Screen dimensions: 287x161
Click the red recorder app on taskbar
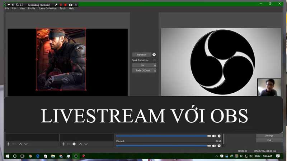[84, 156]
